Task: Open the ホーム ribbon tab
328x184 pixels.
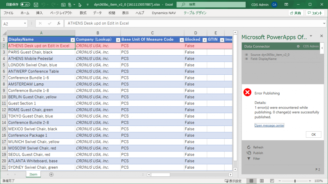Action: click(25, 13)
